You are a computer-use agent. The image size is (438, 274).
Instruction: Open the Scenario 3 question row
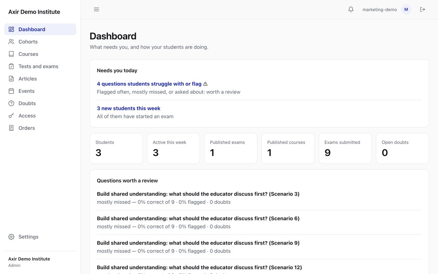pyautogui.click(x=259, y=198)
